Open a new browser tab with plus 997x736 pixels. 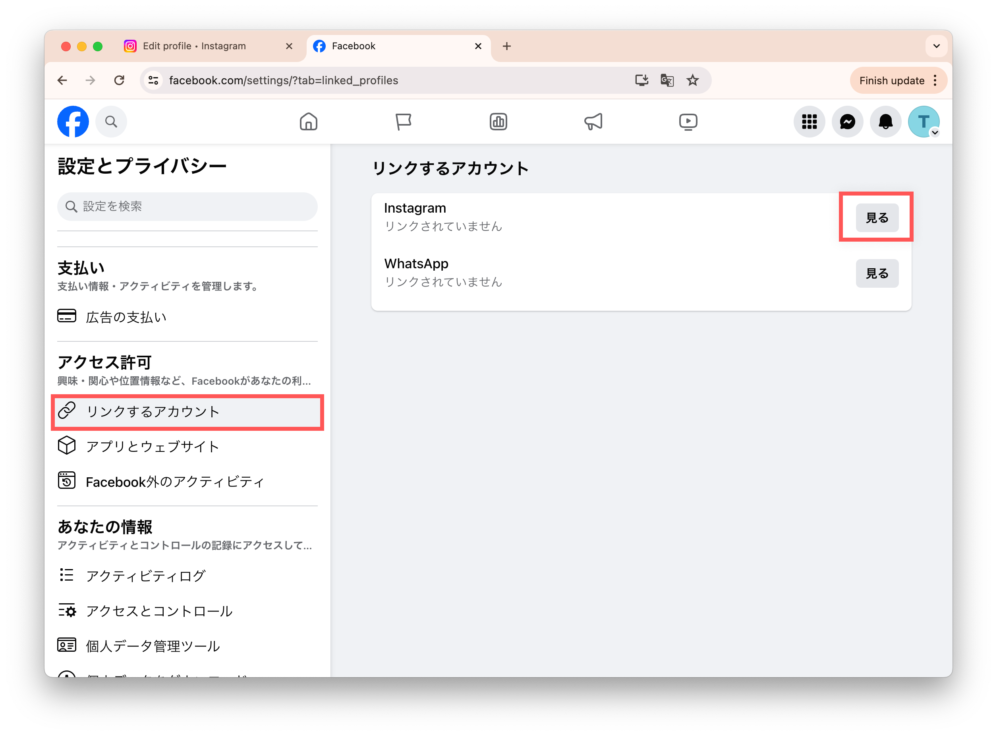tap(506, 46)
